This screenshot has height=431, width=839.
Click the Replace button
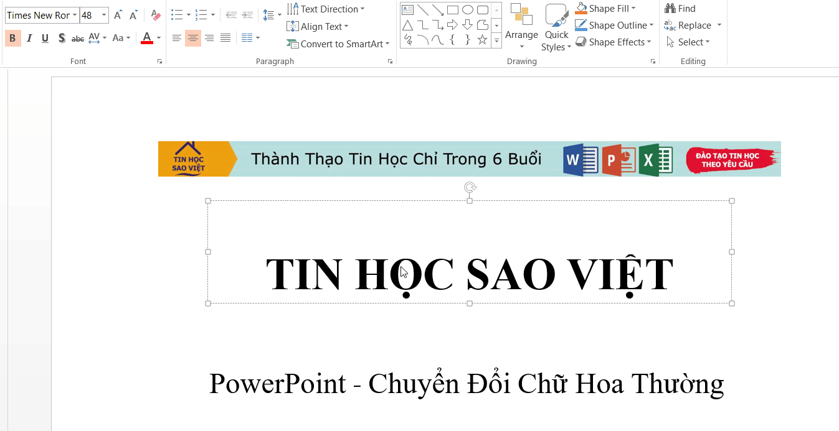(x=688, y=25)
